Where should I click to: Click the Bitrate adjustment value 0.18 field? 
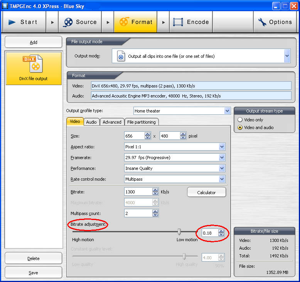tap(210, 233)
